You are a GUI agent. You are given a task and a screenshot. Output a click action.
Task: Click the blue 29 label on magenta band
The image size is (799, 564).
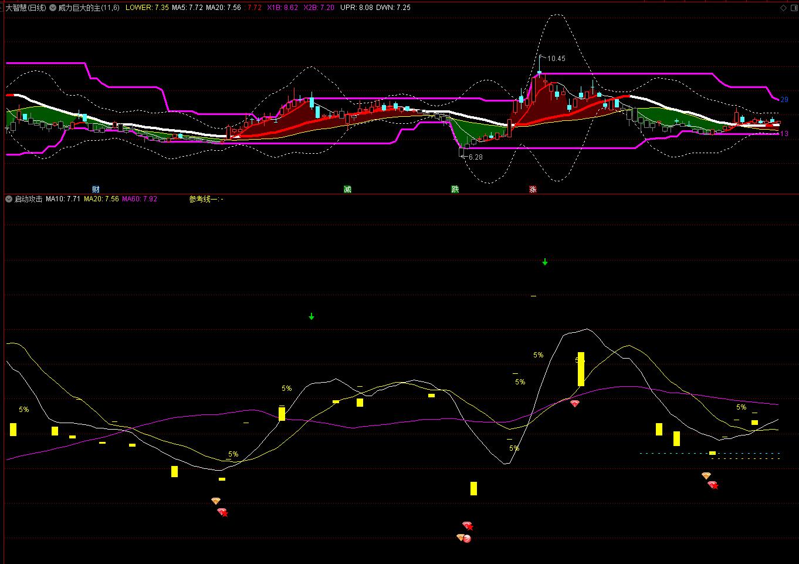pos(784,100)
